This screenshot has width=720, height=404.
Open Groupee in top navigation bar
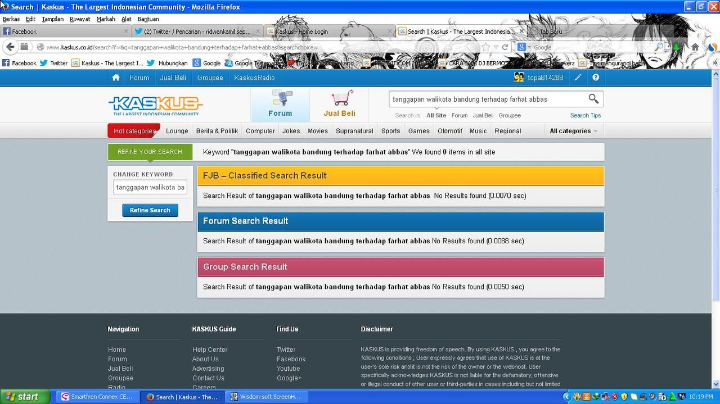click(x=210, y=78)
